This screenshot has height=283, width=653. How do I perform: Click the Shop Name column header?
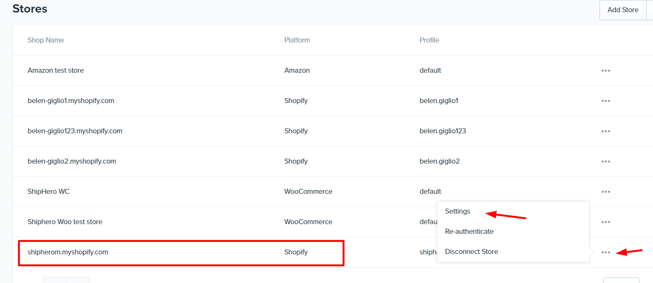click(46, 40)
